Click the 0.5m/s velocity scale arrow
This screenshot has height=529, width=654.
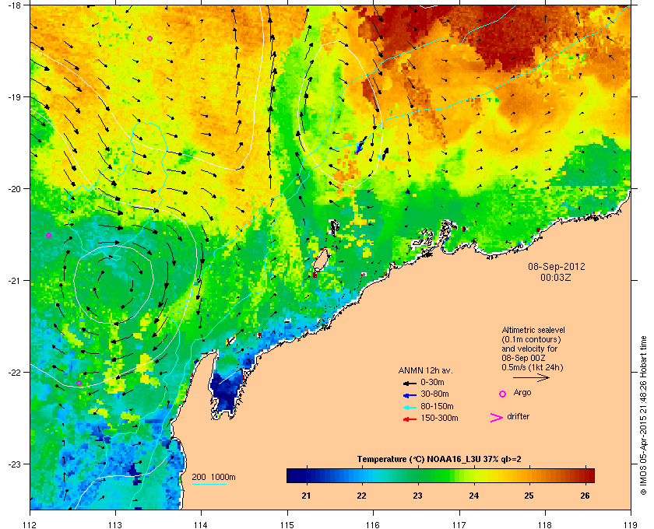[531, 378]
